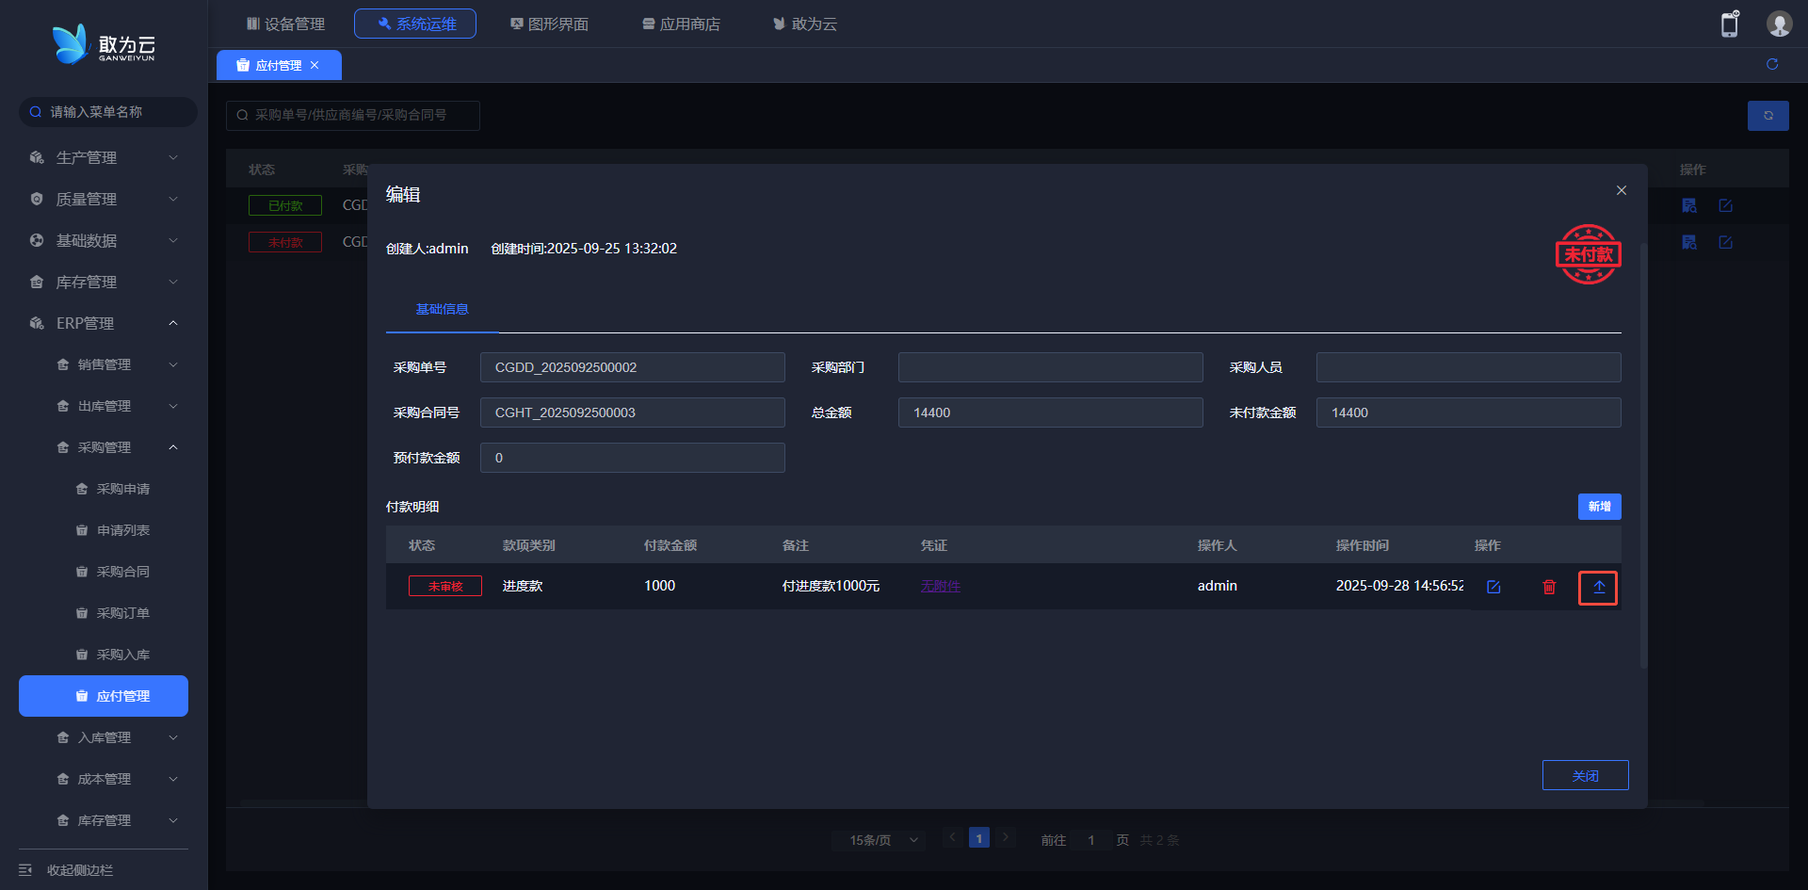Viewport: 1808px width, 890px height.
Task: Switch to 设备管理 top menu
Action: [285, 24]
